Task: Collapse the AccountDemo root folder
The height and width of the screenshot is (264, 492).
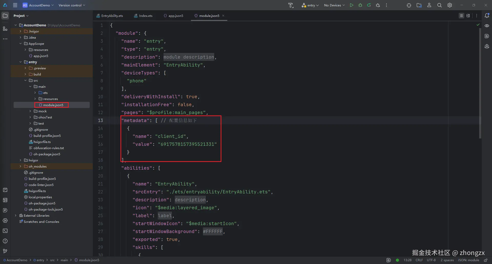Action: click(16, 25)
